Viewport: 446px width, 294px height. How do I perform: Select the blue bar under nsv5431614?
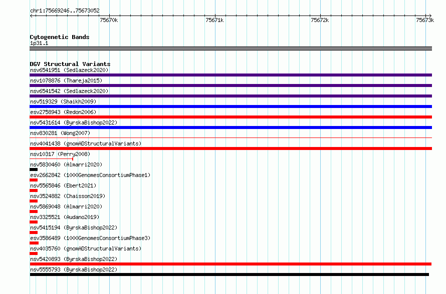point(231,127)
